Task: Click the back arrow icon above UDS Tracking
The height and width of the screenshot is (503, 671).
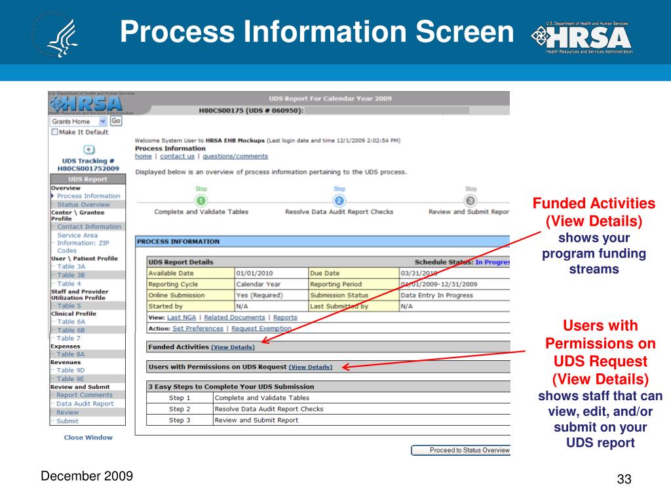Action: [89, 149]
